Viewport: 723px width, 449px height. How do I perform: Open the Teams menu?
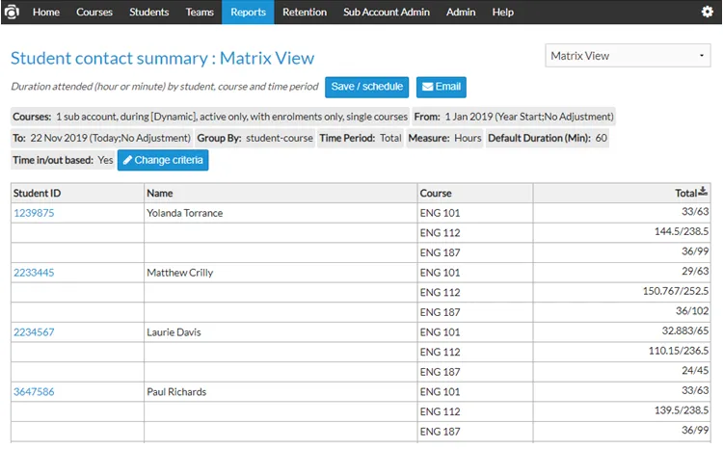[200, 12]
